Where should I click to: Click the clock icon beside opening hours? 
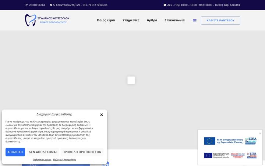click(x=165, y=5)
